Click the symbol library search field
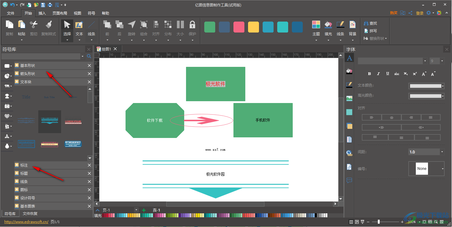 41,57
